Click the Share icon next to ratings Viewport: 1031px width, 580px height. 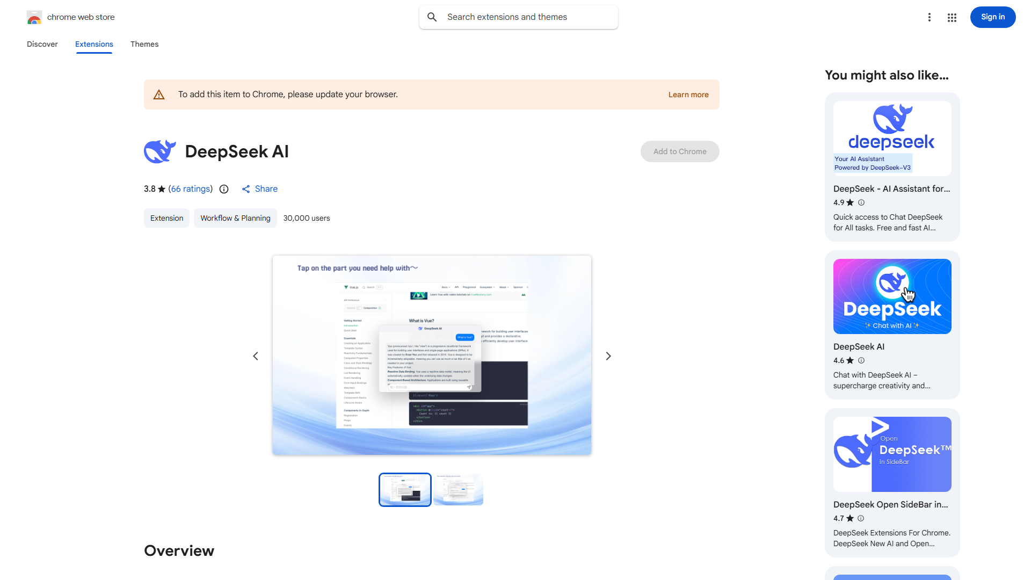click(246, 189)
